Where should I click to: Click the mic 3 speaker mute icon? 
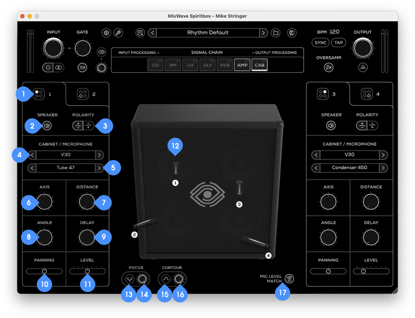point(331,125)
